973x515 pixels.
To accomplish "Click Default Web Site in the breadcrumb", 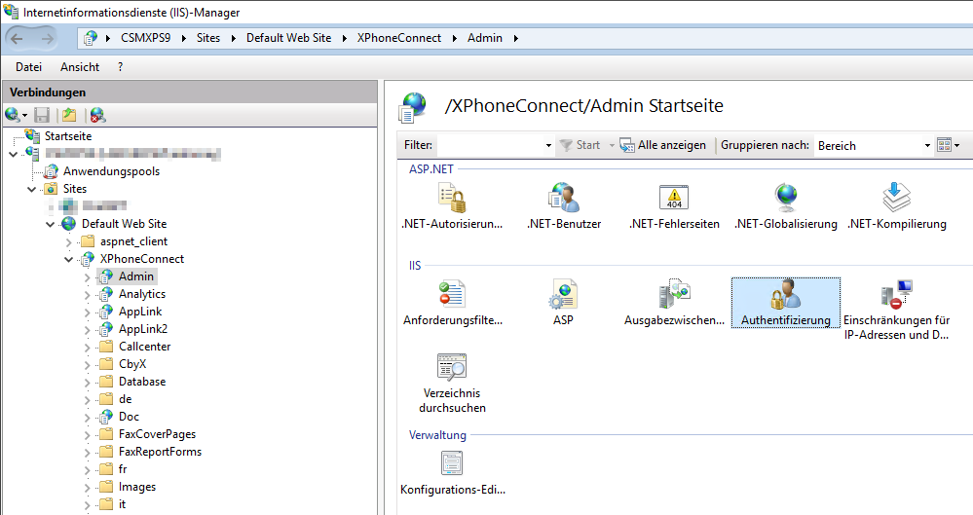I will (288, 38).
